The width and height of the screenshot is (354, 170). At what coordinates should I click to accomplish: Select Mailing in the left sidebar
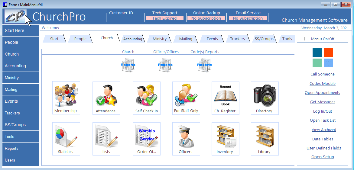[x=21, y=89]
